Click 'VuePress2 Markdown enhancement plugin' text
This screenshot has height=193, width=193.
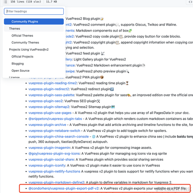[109, 65]
